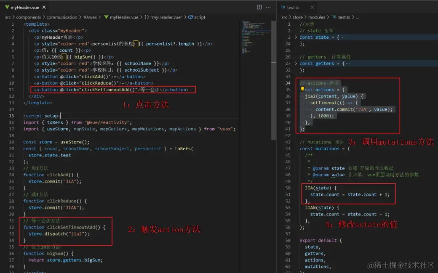Click 'store.commit("JIAN");' in clickReduce
The image size is (438, 273).
[x=56, y=208]
